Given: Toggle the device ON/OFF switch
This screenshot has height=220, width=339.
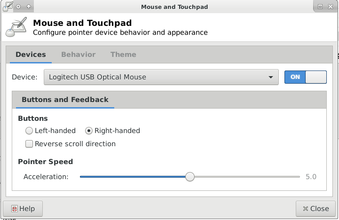Looking at the screenshot, I should click(306, 77).
